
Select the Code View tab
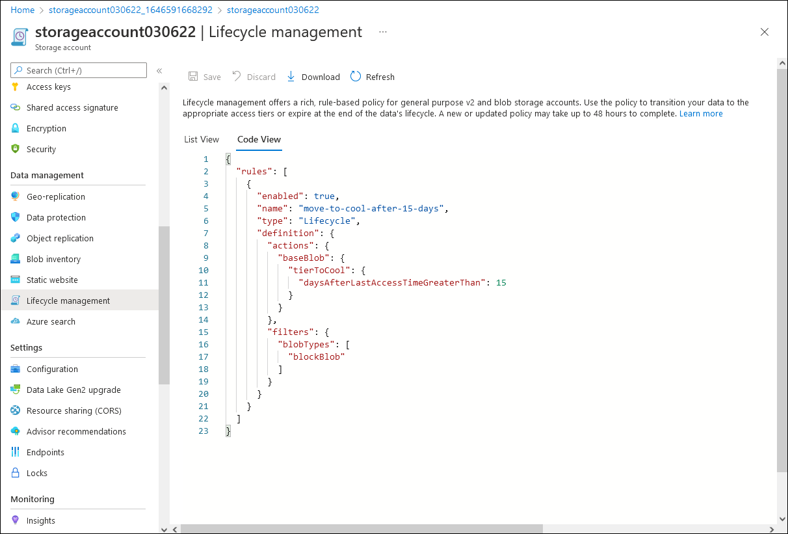pos(259,139)
